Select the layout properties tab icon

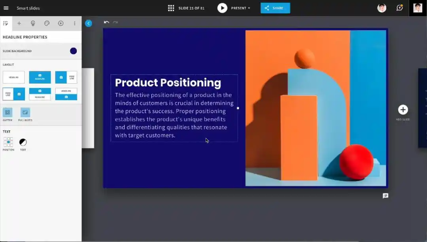pyautogui.click(x=6, y=23)
